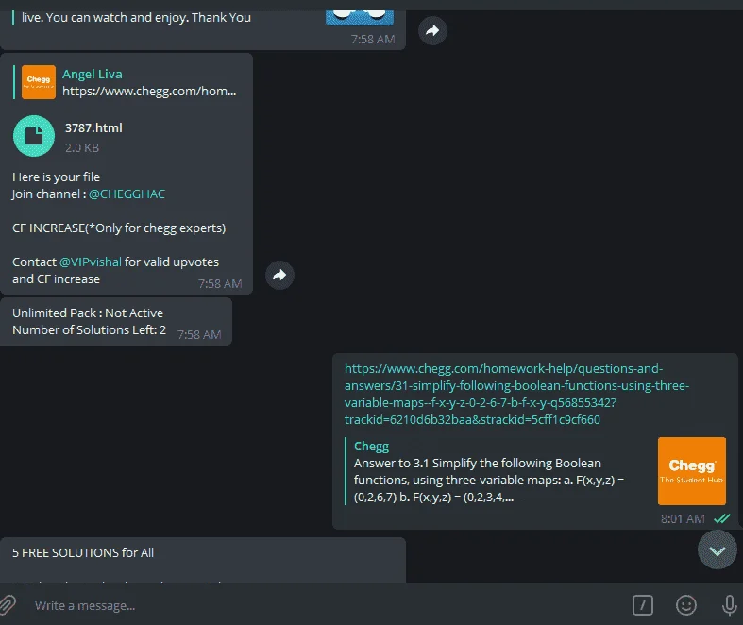The image size is (743, 625).
Task: Click the truncated https://www.chegg.com/hom... reply text
Action: click(149, 91)
